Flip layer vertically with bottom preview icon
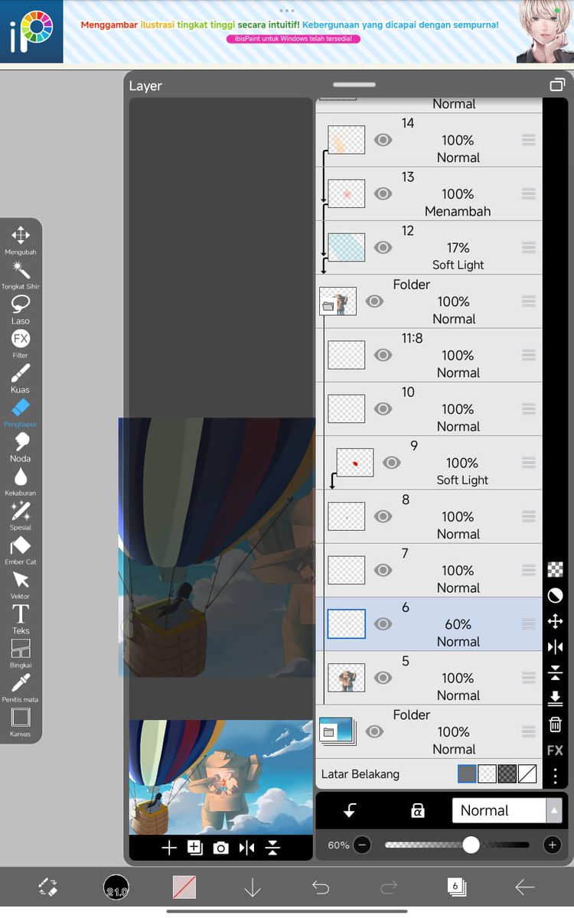Image resolution: width=574 pixels, height=918 pixels. [x=272, y=848]
